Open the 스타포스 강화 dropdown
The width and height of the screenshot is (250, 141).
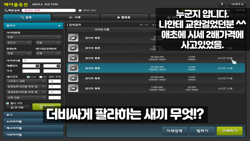coord(26,81)
